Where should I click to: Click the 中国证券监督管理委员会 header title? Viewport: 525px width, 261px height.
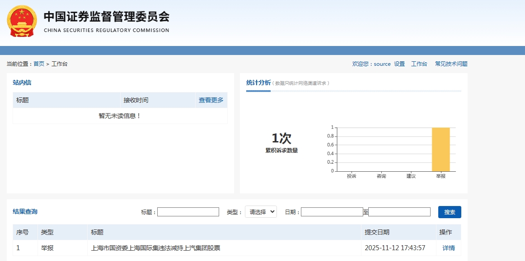coord(107,16)
